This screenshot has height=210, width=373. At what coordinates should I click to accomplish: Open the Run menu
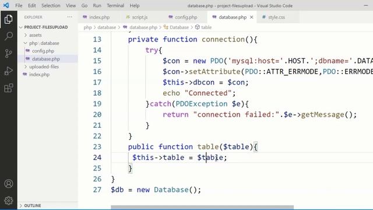coord(97,5)
